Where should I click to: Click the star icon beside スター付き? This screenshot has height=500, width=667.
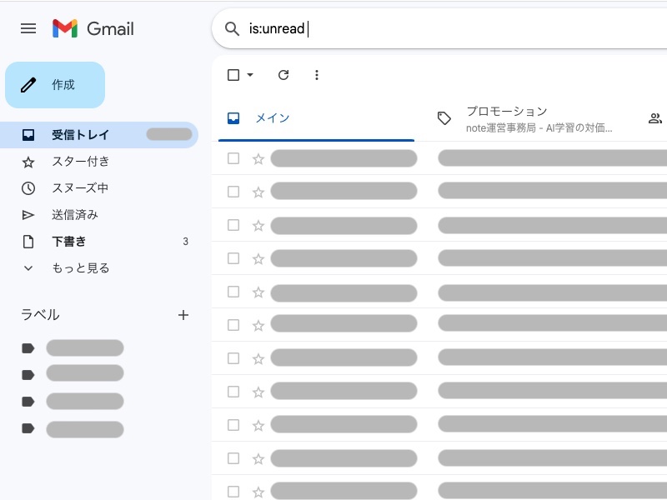tap(28, 162)
